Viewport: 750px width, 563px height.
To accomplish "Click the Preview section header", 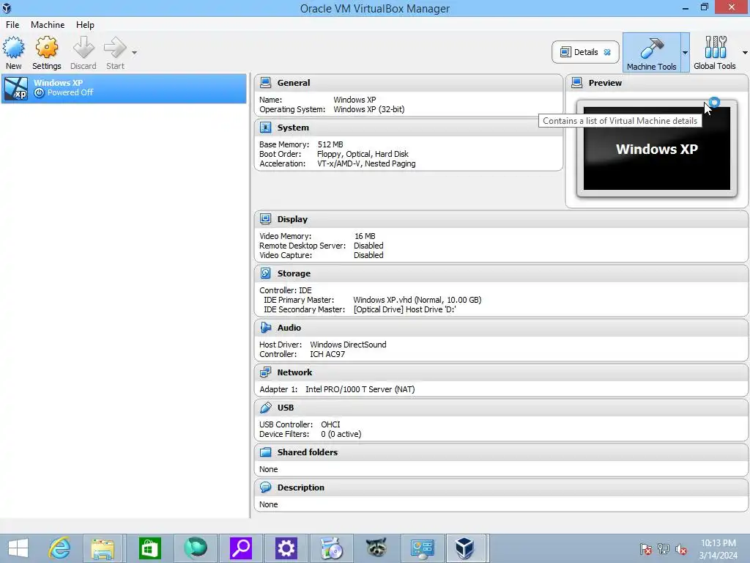I will tap(657, 83).
